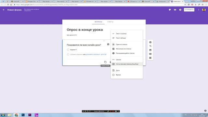Add a section from the side toolbar
Viewport: 208px width, 117px height.
point(150,58)
